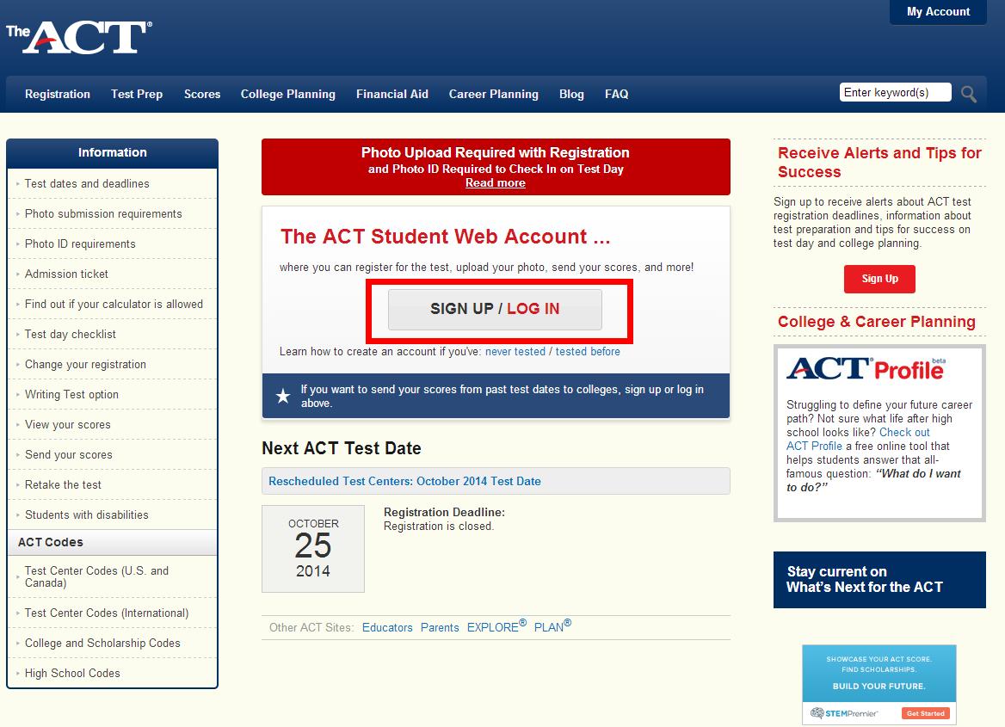
Task: Open the tested before link
Action: (x=588, y=352)
